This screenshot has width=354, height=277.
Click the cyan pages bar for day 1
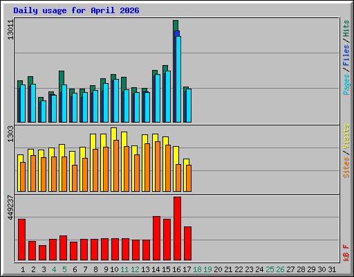click(x=23, y=103)
